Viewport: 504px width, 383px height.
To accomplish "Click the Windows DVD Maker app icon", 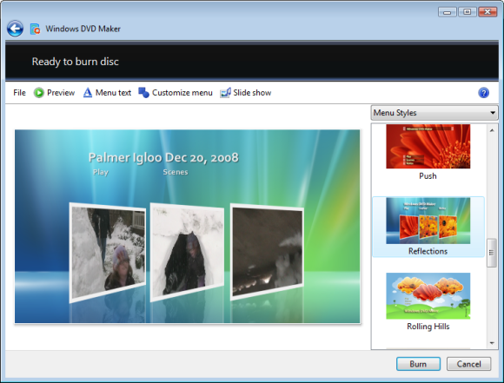I will (x=35, y=29).
